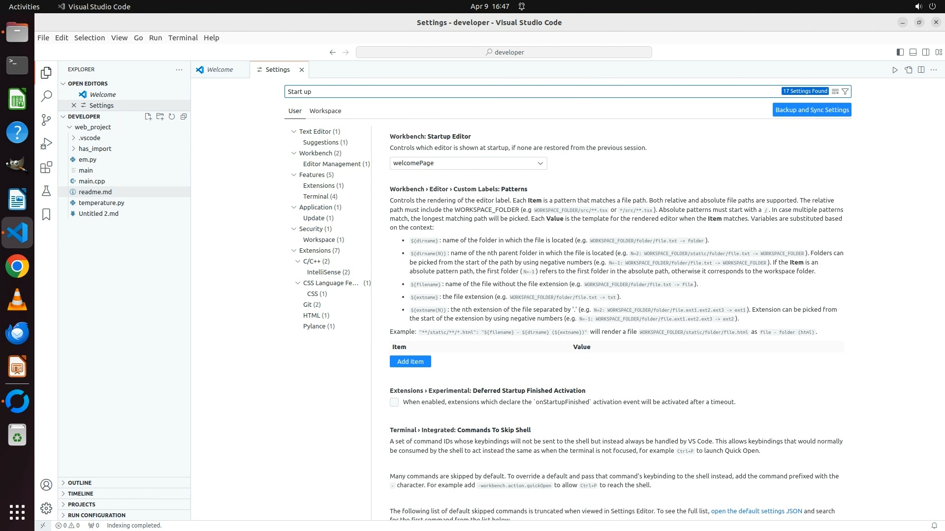Click Open Settings JSON icon in tab bar
The image size is (945, 531).
[908, 70]
